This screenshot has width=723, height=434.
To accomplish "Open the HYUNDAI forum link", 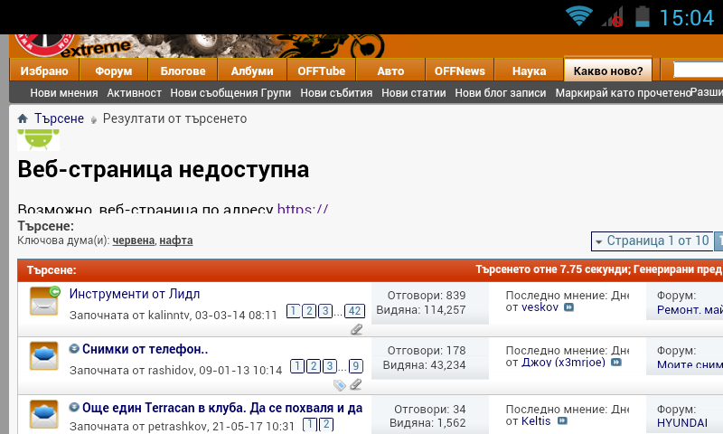I will [682, 422].
